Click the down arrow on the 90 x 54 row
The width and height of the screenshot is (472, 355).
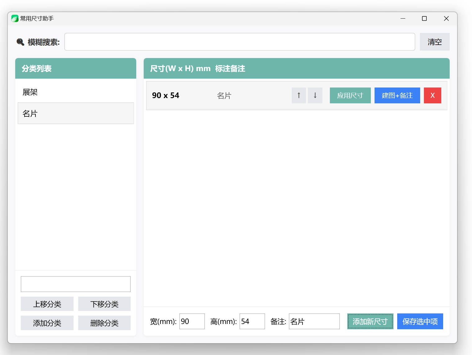click(315, 95)
